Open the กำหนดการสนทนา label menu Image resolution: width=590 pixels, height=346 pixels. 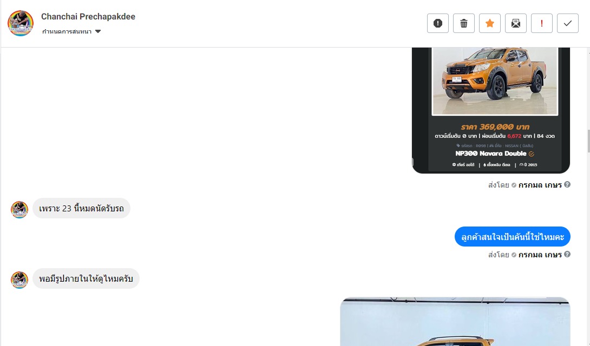(x=67, y=31)
